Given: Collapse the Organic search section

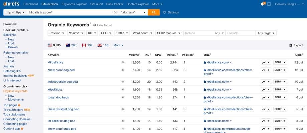Looking at the screenshot, I should (15, 86).
